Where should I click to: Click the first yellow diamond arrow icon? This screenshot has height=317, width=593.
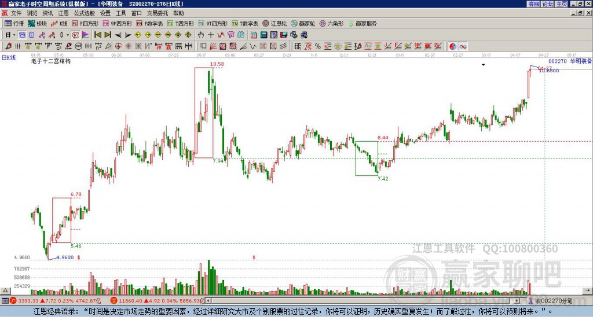(138, 35)
